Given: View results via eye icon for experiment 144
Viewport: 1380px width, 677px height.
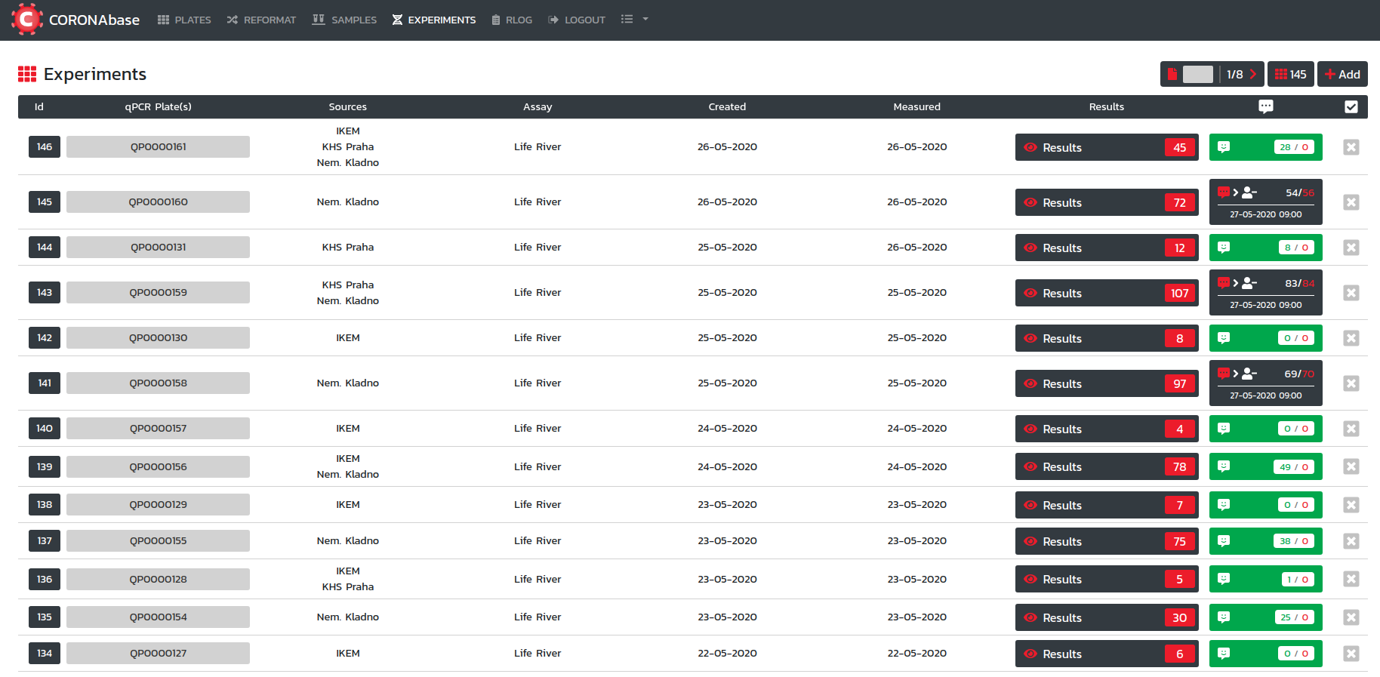Looking at the screenshot, I should tap(1030, 248).
